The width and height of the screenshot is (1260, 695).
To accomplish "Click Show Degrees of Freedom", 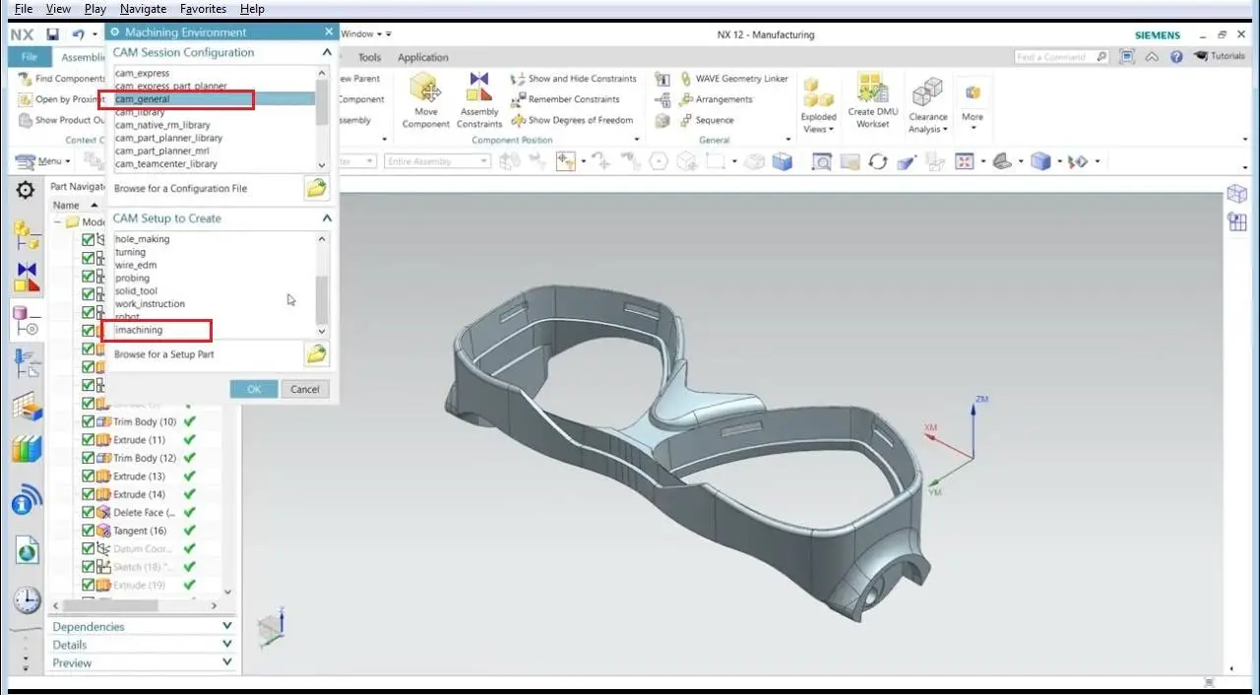I will point(572,120).
